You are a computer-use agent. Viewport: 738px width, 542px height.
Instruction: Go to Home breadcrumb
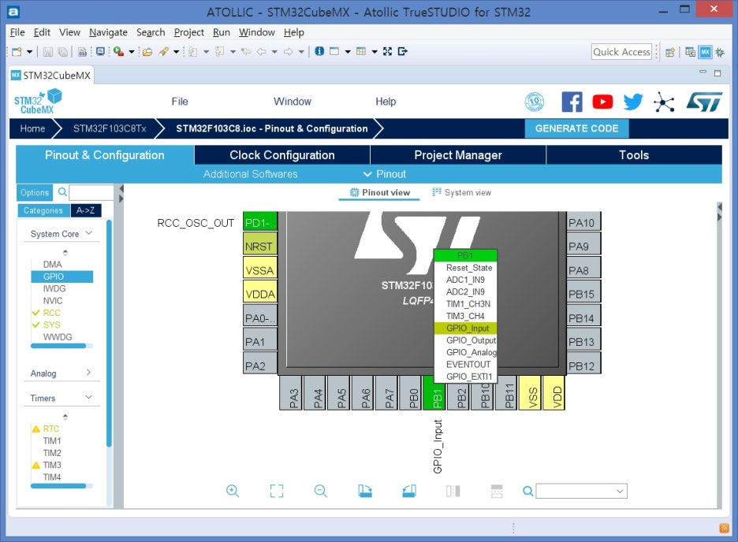tap(32, 128)
